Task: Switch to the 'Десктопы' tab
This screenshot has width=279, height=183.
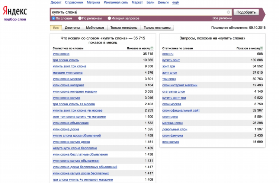Action: 72,28
